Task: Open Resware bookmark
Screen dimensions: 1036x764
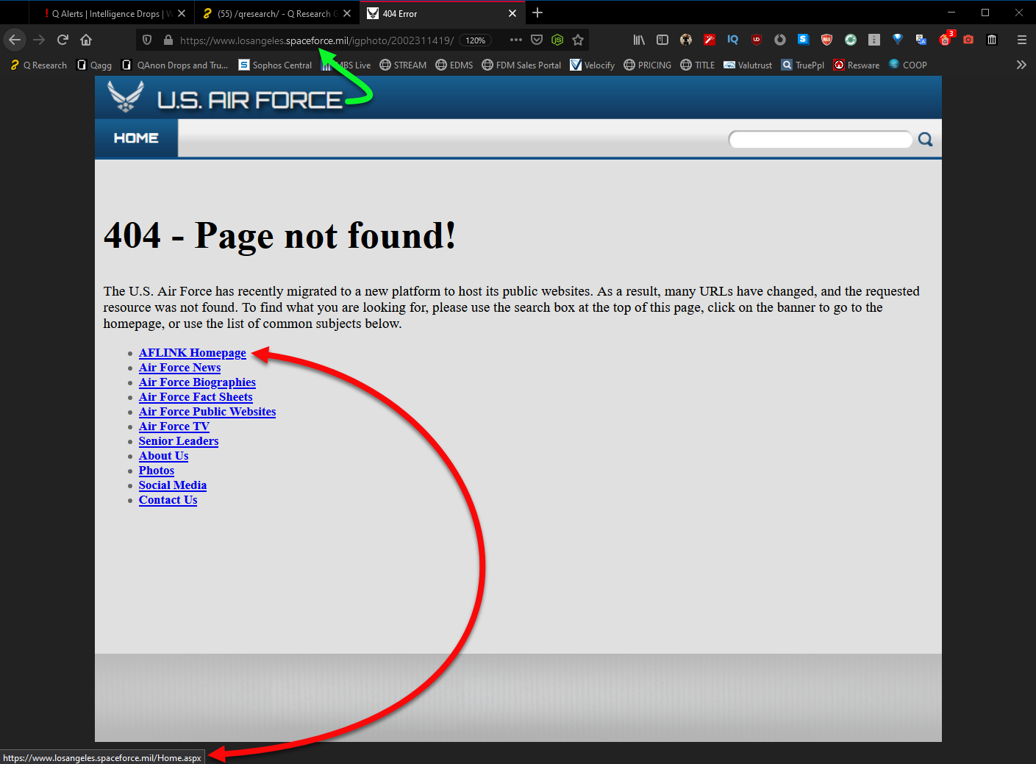Action: pos(857,65)
